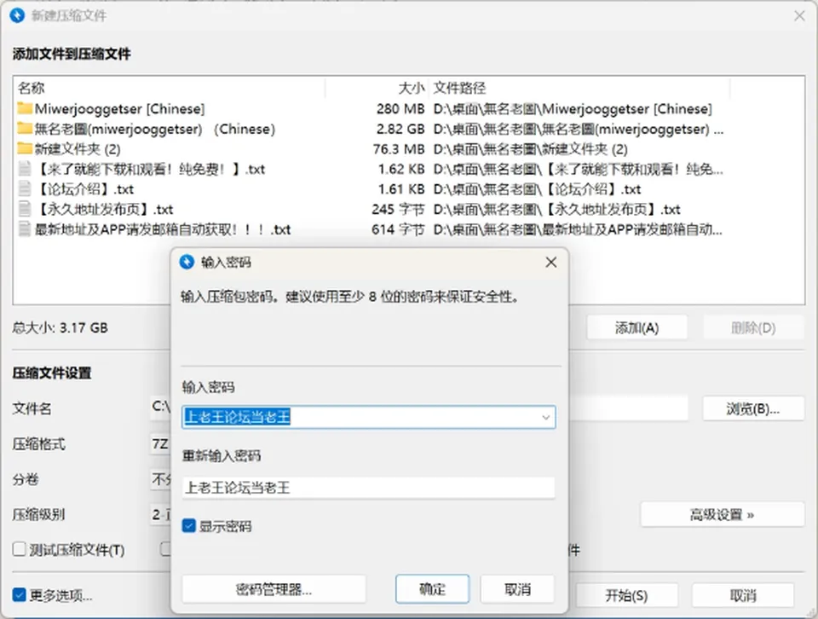Open the 密码管理器... button
The image size is (818, 619).
274,590
